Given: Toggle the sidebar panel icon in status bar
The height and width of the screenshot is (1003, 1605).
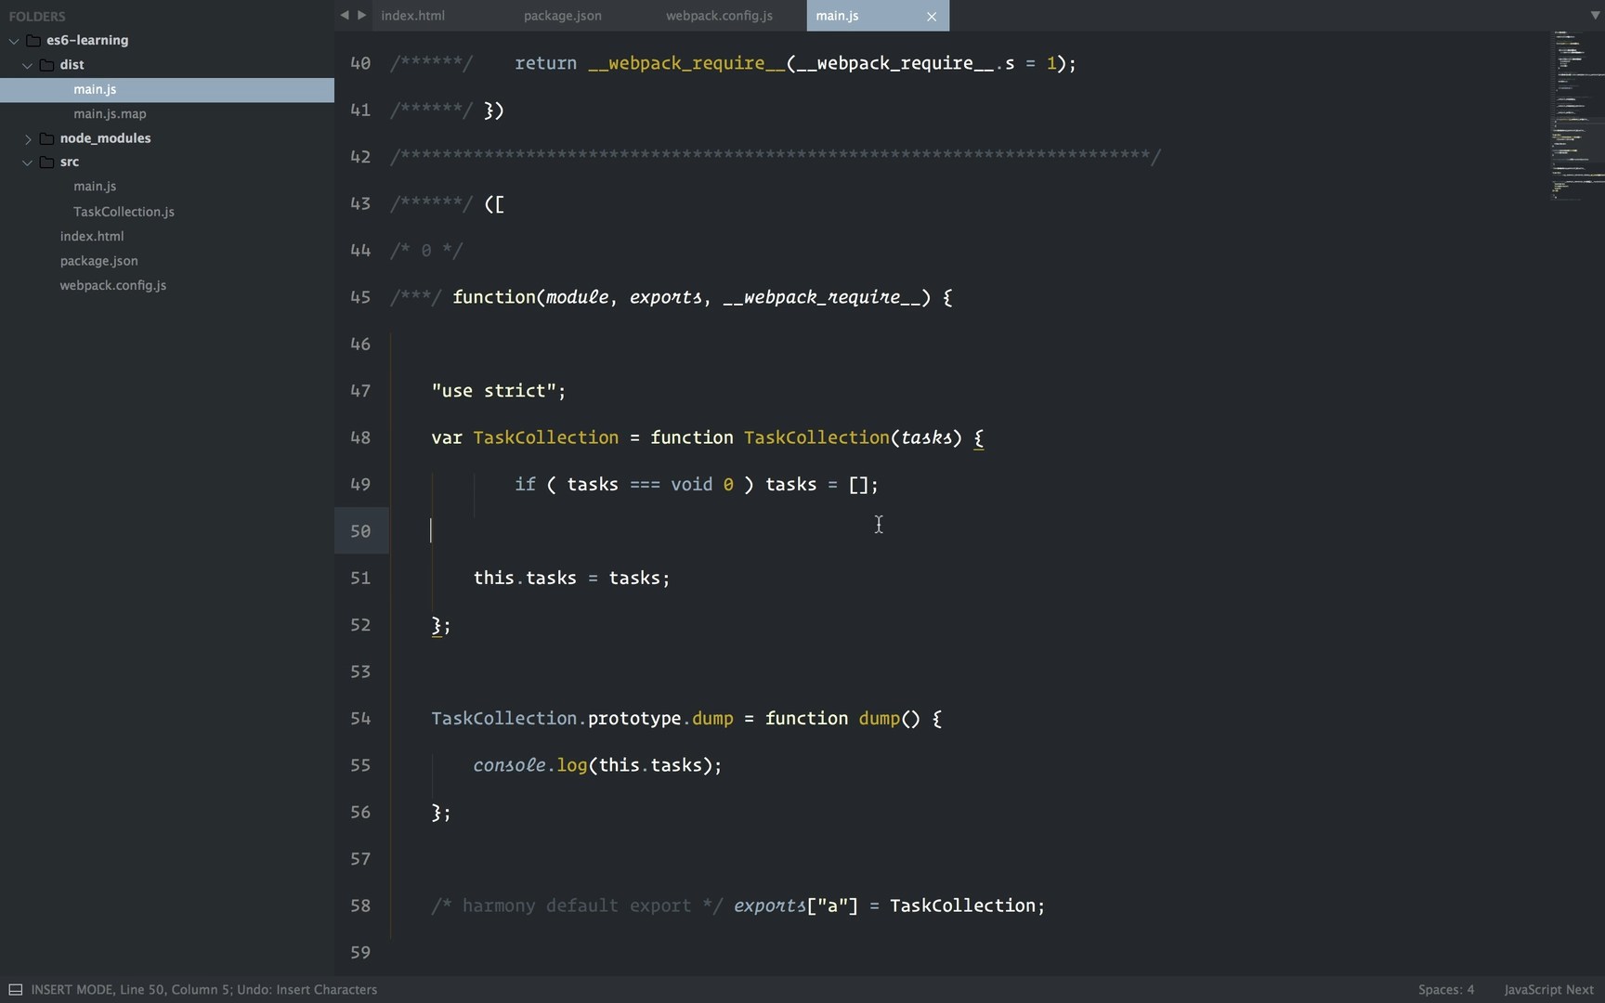Looking at the screenshot, I should point(16,989).
